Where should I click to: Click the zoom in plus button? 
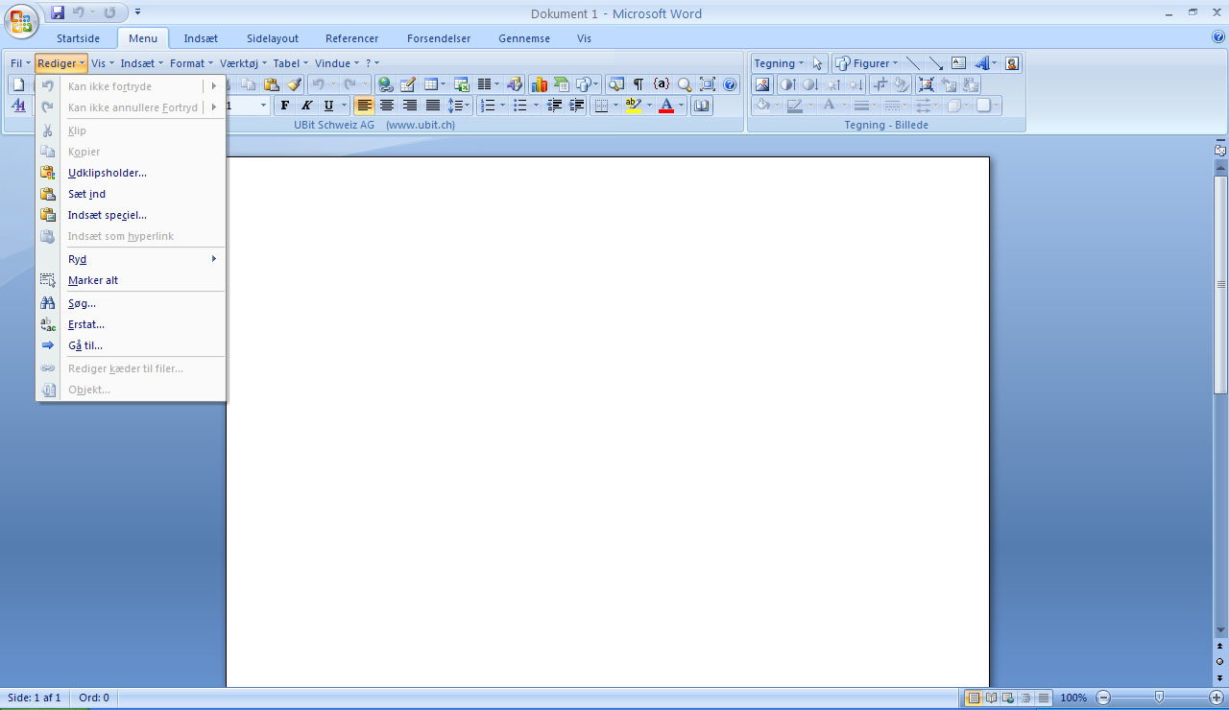[x=1217, y=698]
